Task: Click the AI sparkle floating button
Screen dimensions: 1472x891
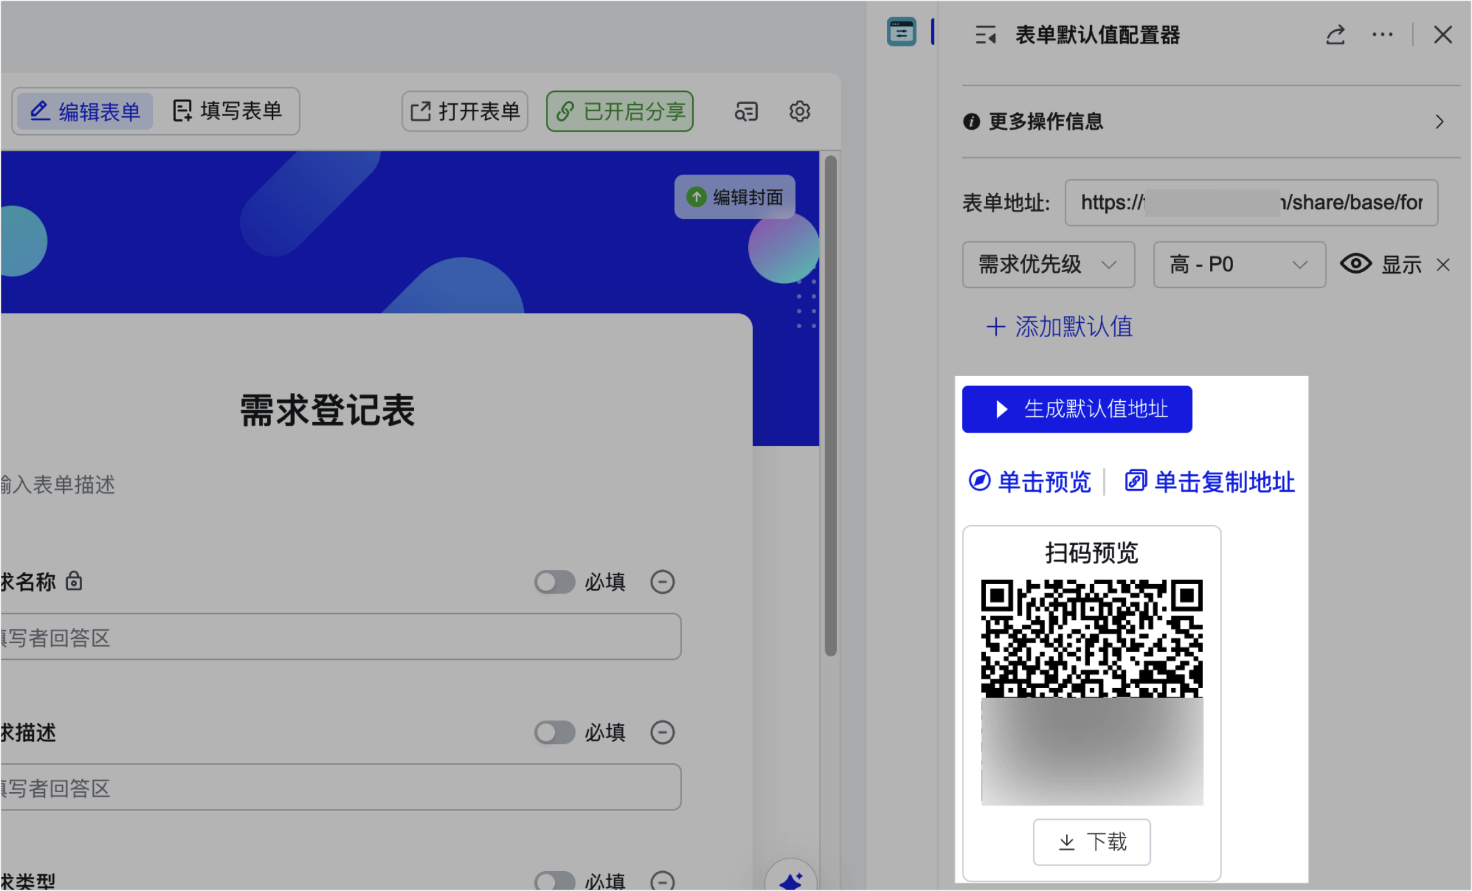Action: [x=791, y=879]
